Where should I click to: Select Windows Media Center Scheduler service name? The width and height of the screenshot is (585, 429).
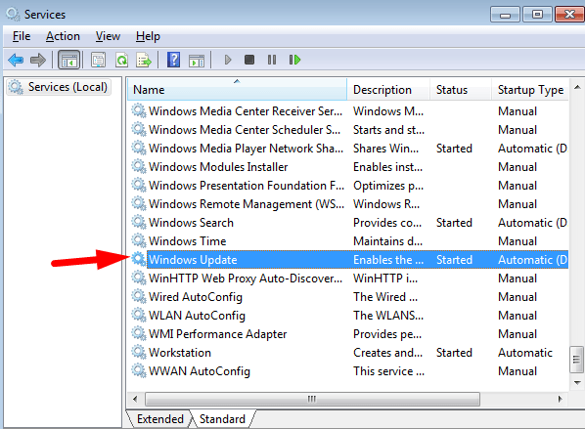tap(245, 130)
